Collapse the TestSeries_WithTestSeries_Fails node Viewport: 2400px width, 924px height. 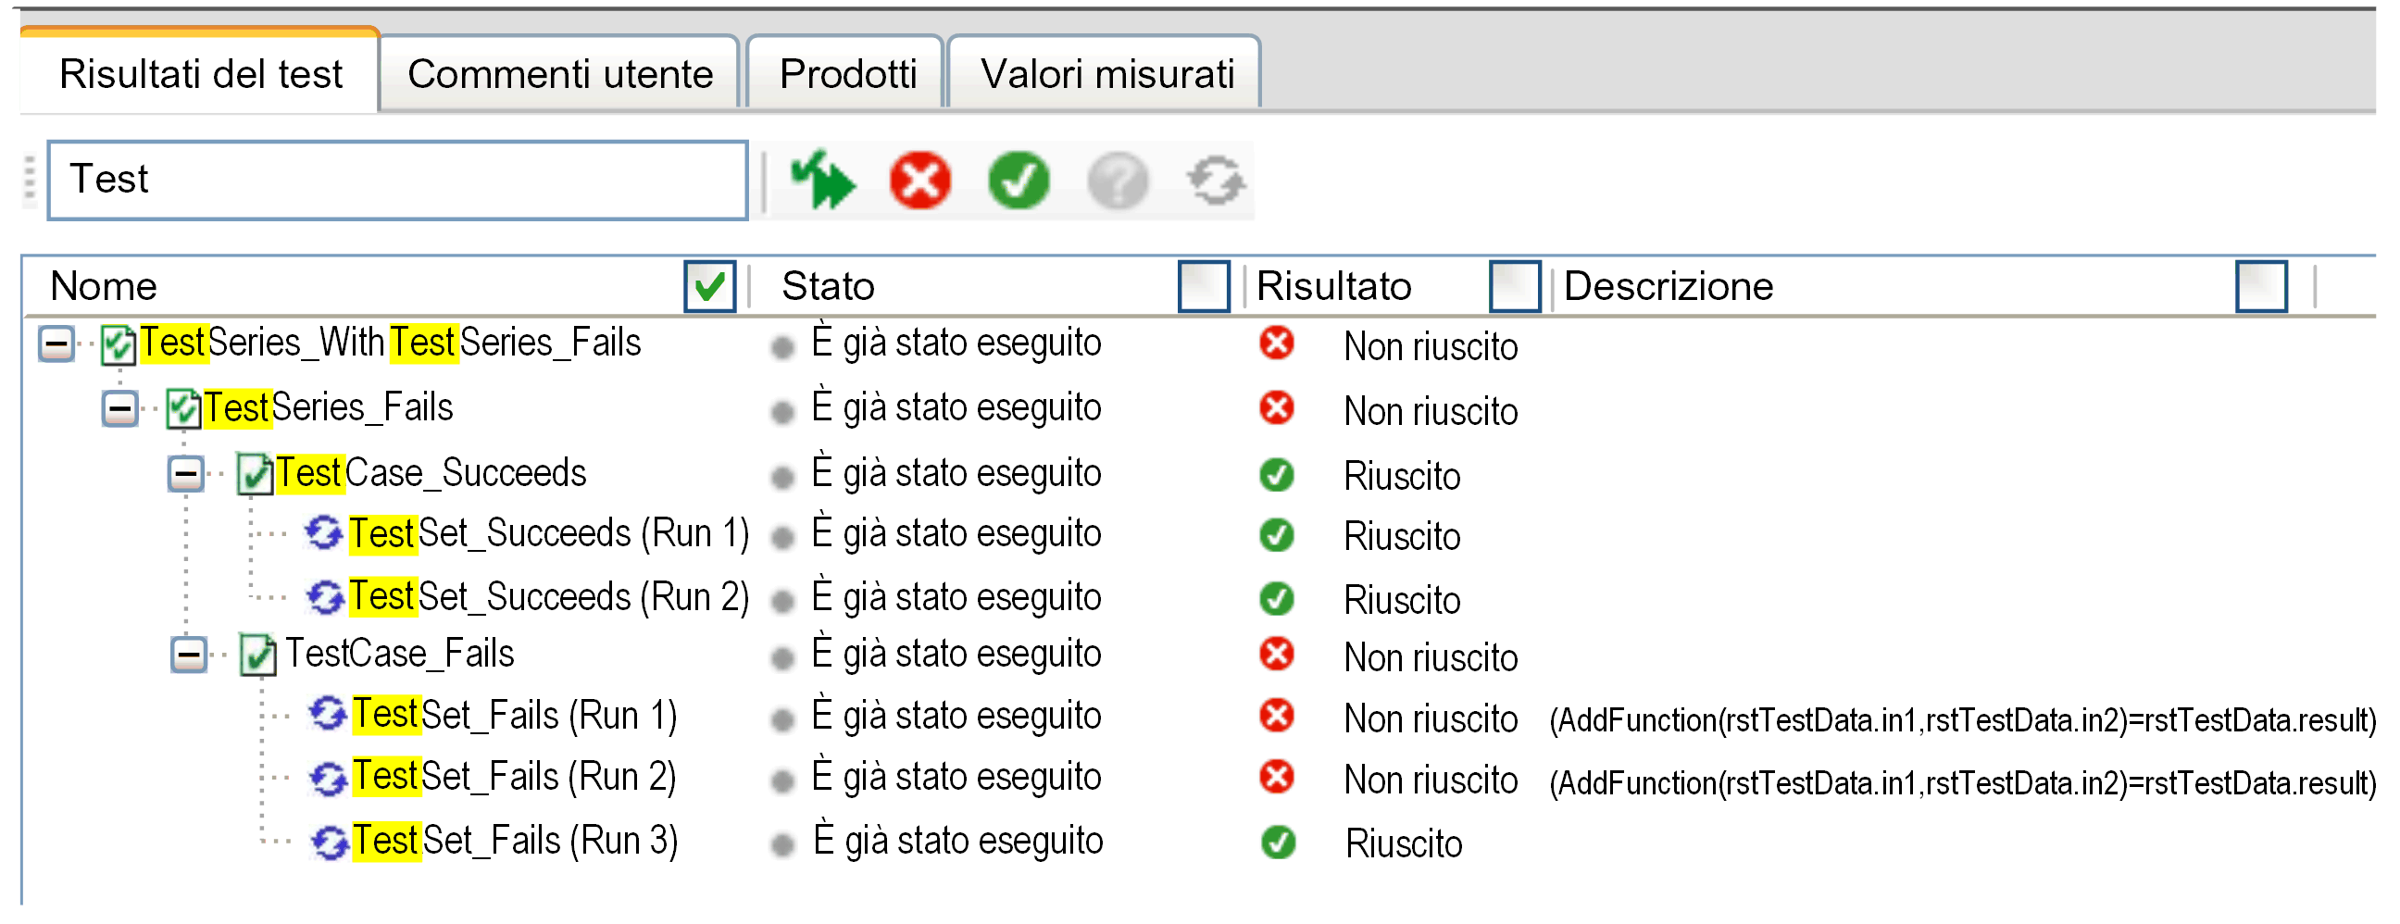tap(56, 344)
